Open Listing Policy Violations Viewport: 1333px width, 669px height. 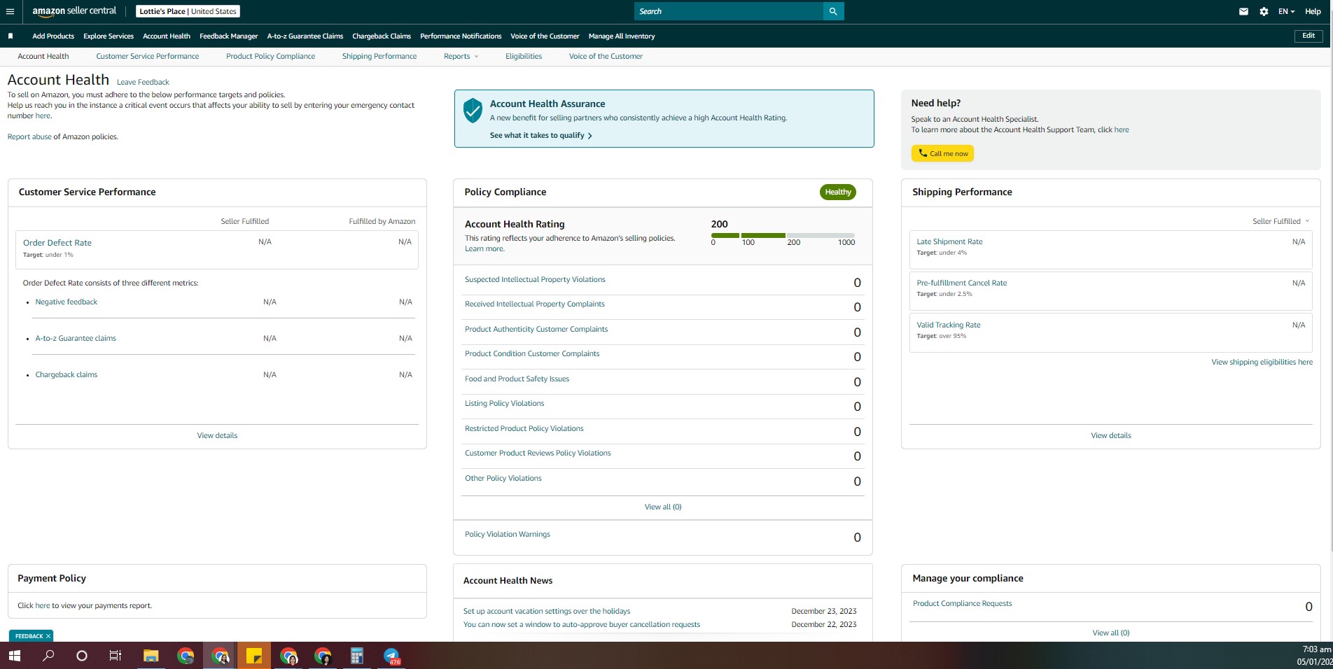[504, 404]
